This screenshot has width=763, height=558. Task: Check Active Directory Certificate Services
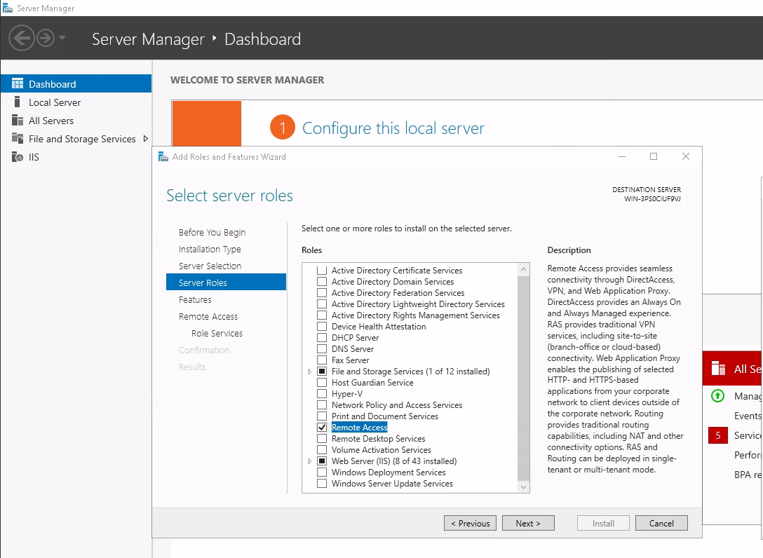tap(322, 270)
